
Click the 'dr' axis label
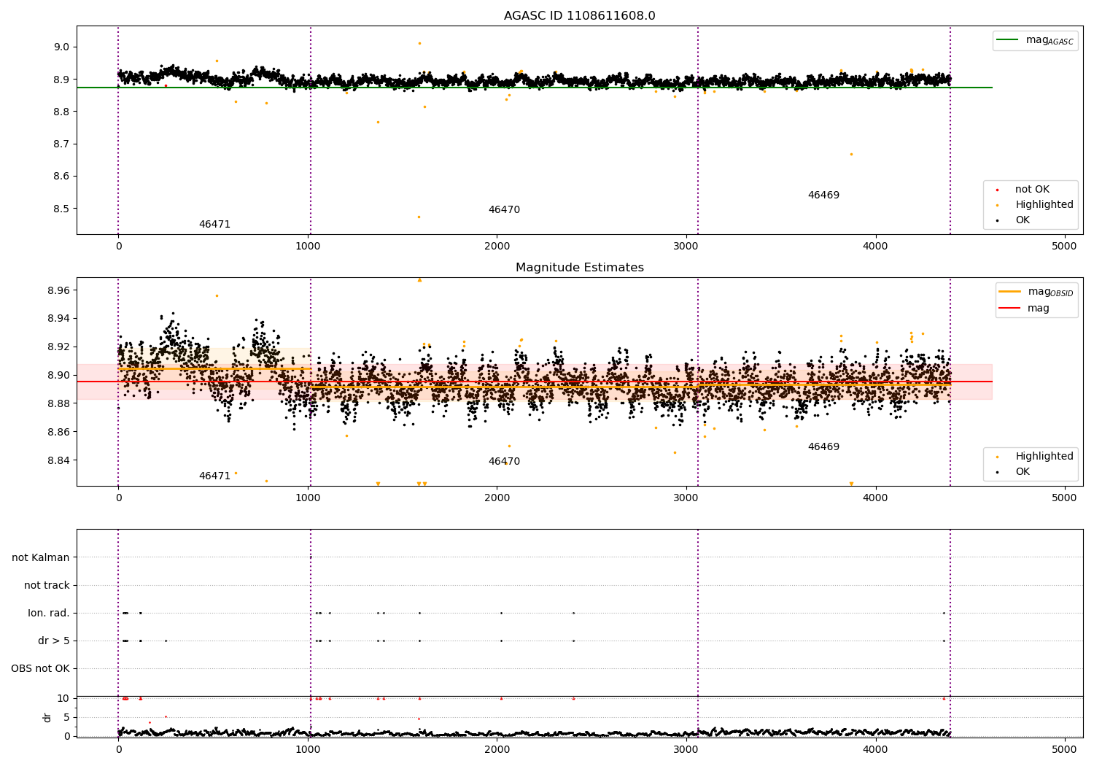click(x=47, y=717)
